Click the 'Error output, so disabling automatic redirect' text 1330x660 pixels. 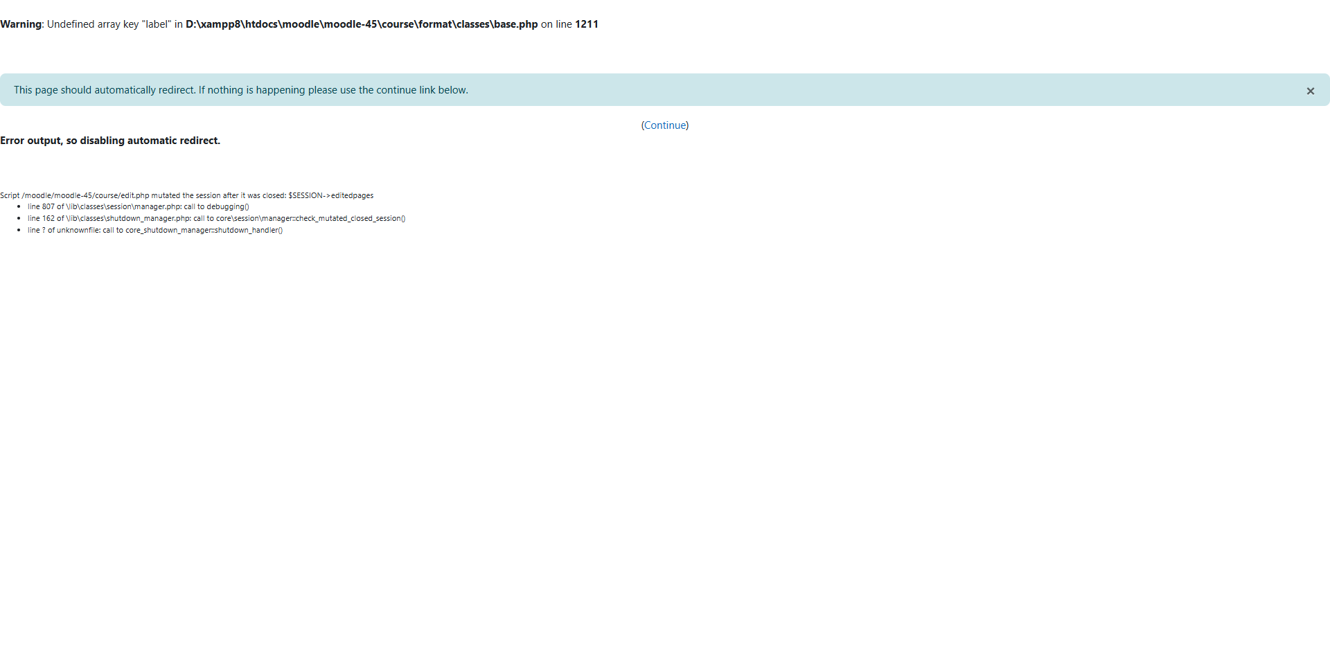(x=110, y=141)
